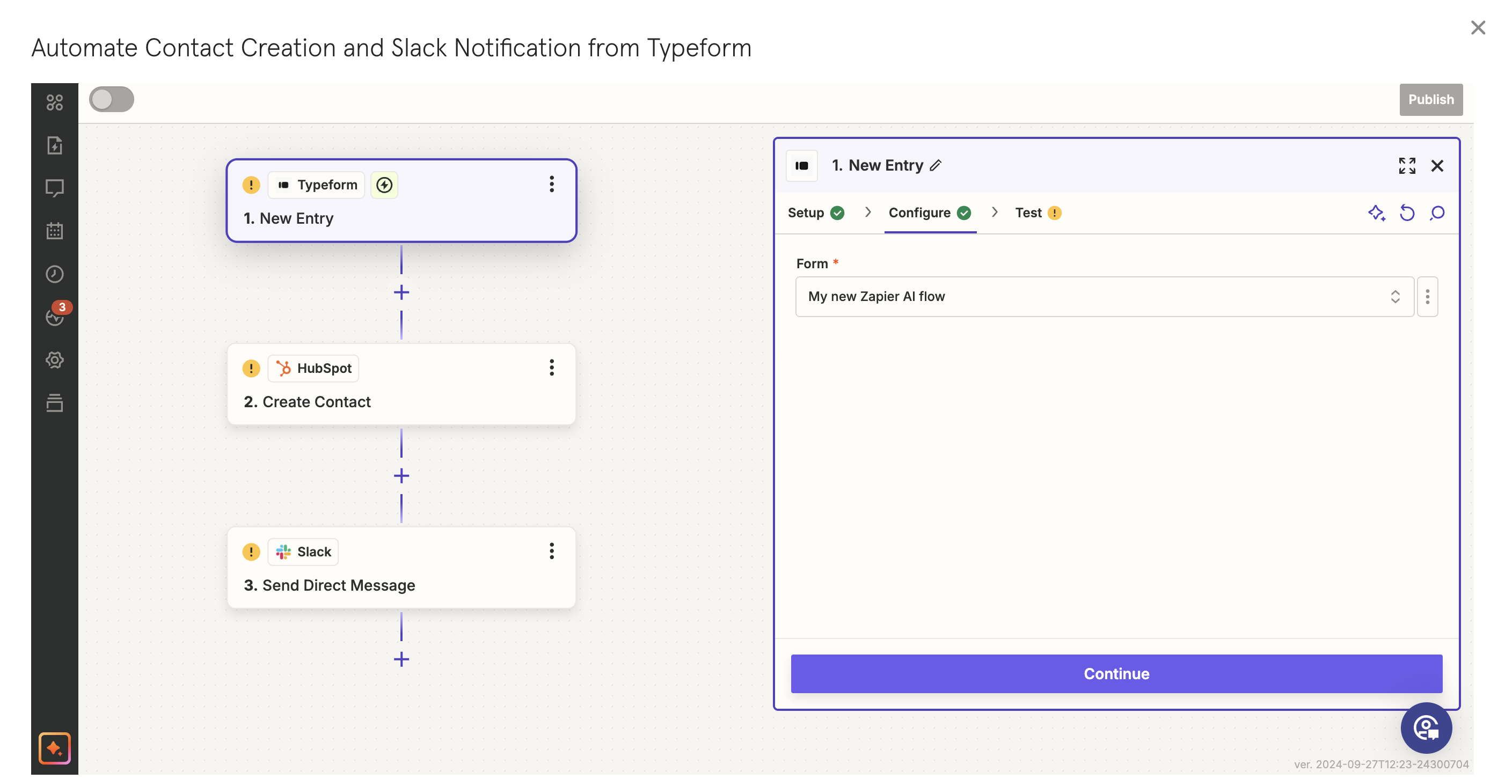1505x779 pixels.
Task: Open the Zap file icon in sidebar
Action: coord(54,145)
